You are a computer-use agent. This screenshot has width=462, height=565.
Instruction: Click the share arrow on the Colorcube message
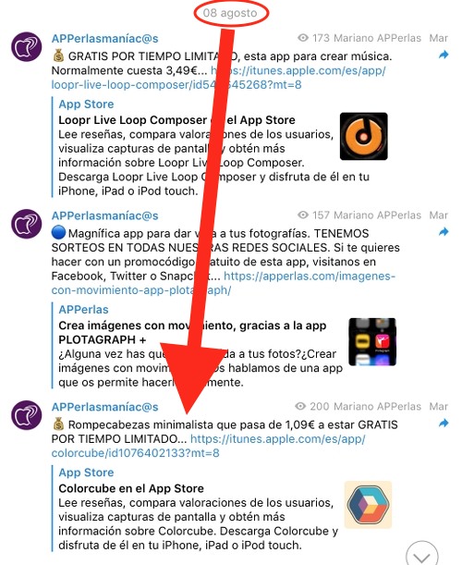[444, 423]
